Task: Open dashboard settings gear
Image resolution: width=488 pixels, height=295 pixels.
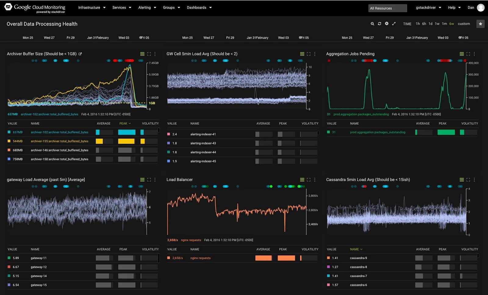Action: 386,23
